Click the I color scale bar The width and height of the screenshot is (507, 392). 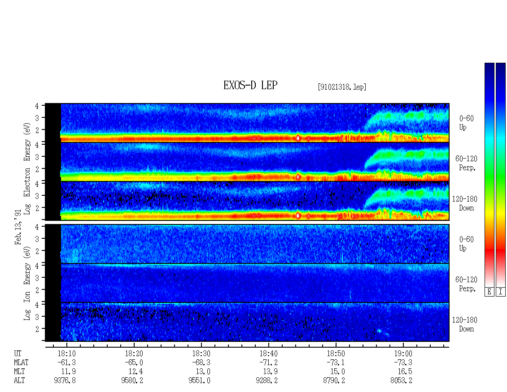[x=501, y=175]
